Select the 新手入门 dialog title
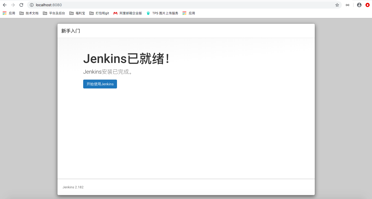The height and width of the screenshot is (199, 372). click(71, 31)
